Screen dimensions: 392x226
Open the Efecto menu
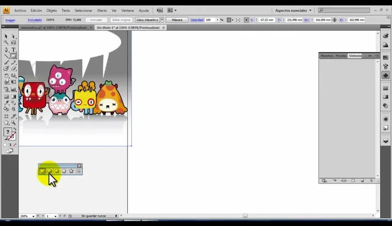(101, 10)
